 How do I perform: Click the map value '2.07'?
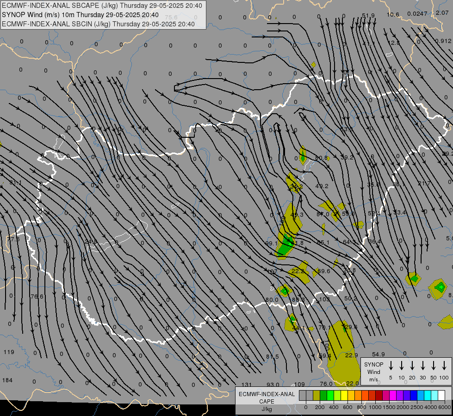(x=442, y=12)
